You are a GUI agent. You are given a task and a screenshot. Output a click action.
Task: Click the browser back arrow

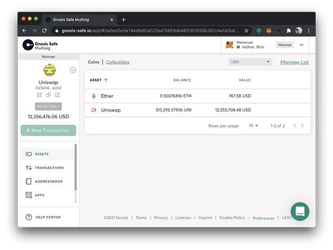[24, 30]
